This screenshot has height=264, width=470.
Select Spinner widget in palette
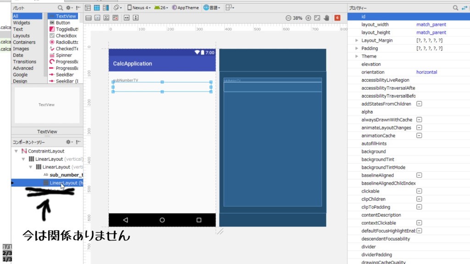[x=61, y=55]
